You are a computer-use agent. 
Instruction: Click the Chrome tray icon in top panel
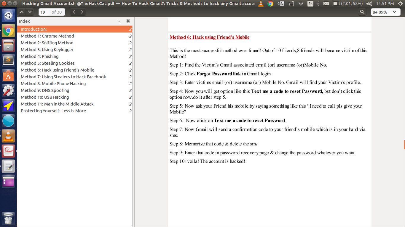point(270,4)
